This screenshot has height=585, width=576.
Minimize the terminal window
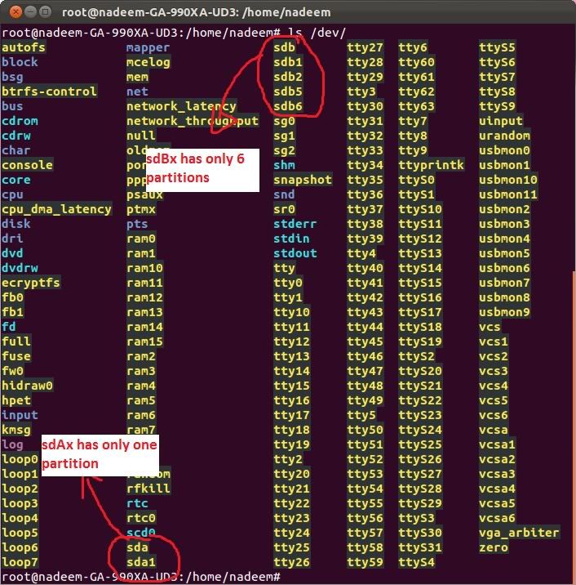[30, 12]
